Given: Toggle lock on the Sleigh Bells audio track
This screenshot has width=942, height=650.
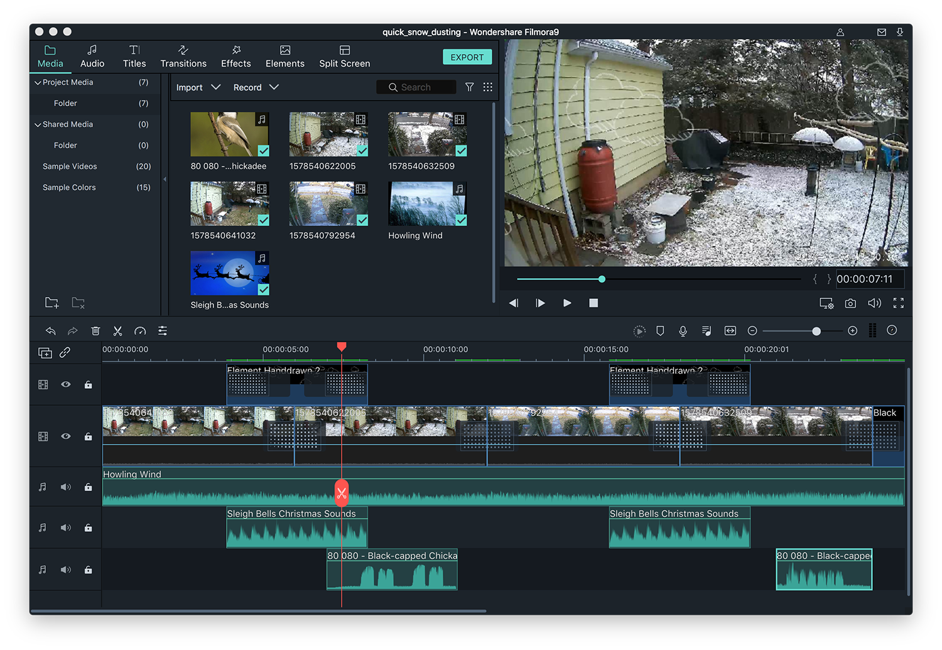Looking at the screenshot, I should tap(89, 528).
